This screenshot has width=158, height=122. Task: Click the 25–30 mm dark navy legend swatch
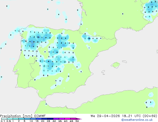pos(50,119)
